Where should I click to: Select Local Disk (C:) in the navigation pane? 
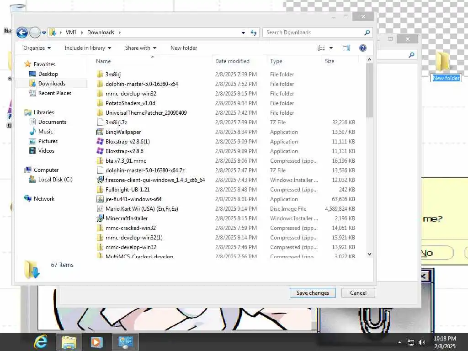click(55, 179)
